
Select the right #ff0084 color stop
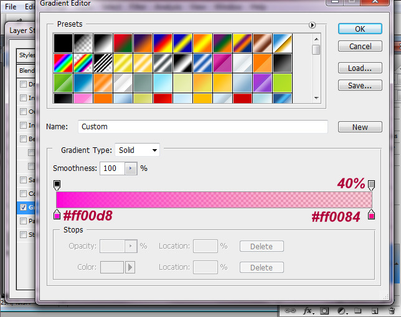(x=372, y=215)
